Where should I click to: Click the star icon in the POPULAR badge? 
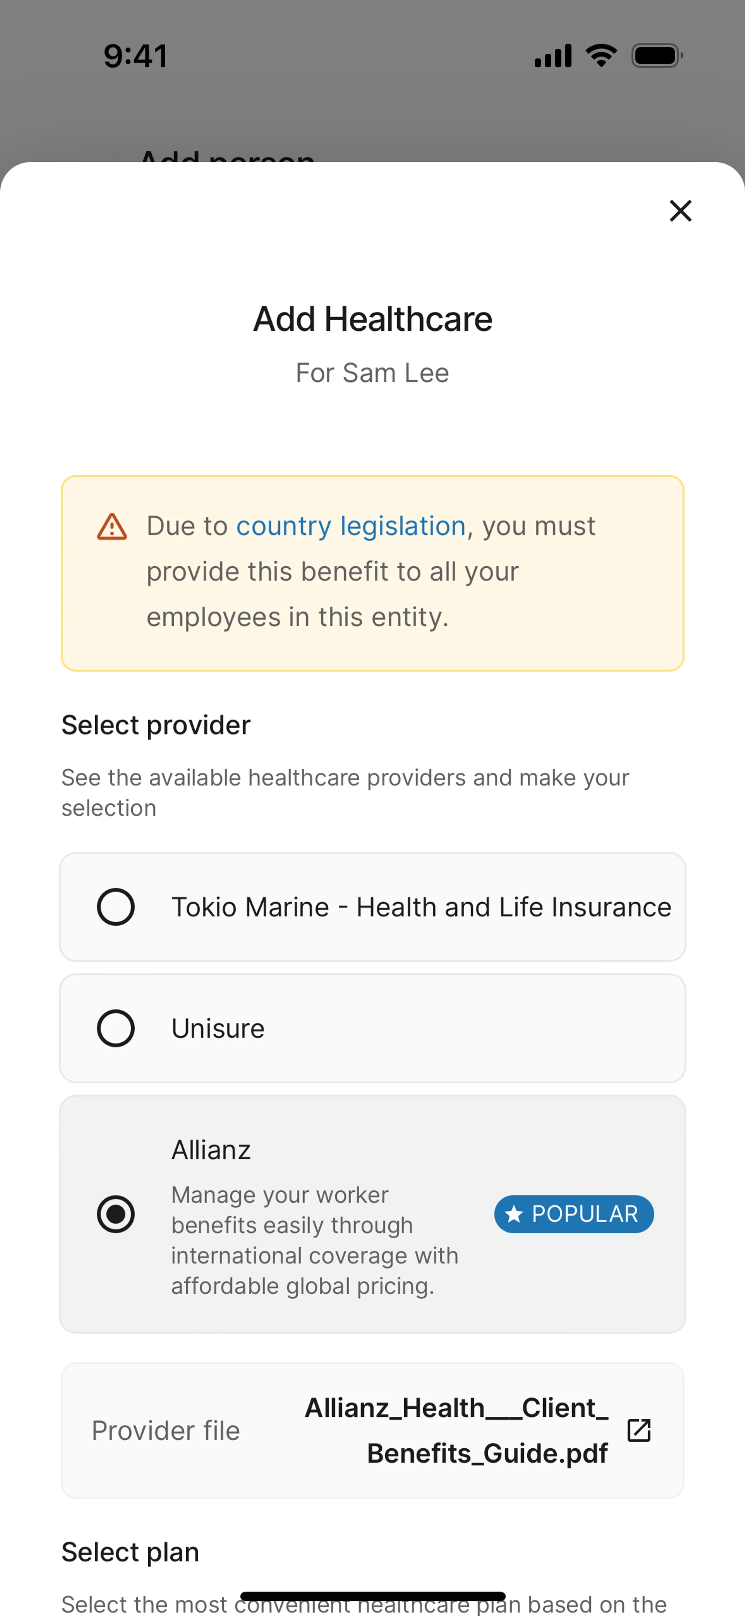click(514, 1214)
